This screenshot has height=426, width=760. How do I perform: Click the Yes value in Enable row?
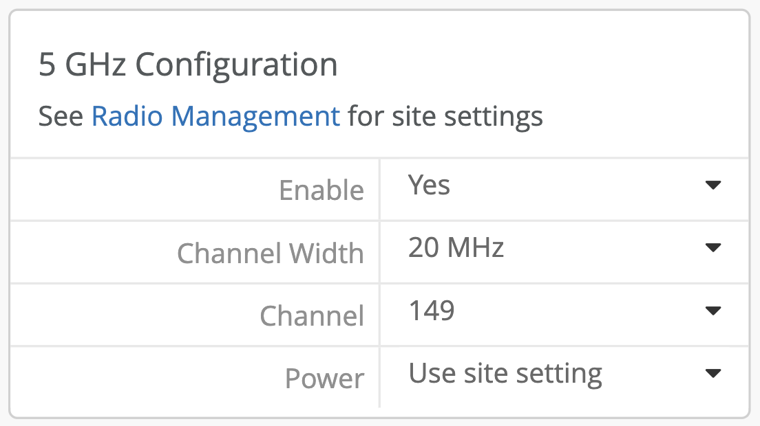click(x=429, y=184)
